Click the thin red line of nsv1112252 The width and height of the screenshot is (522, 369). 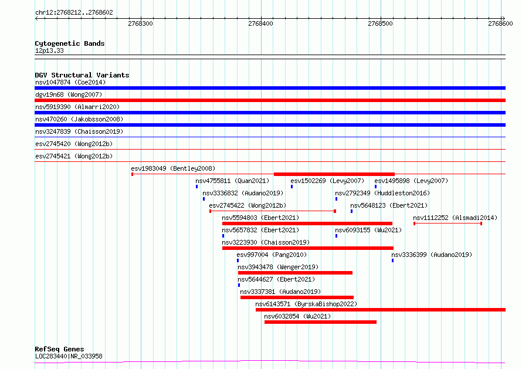448,224
